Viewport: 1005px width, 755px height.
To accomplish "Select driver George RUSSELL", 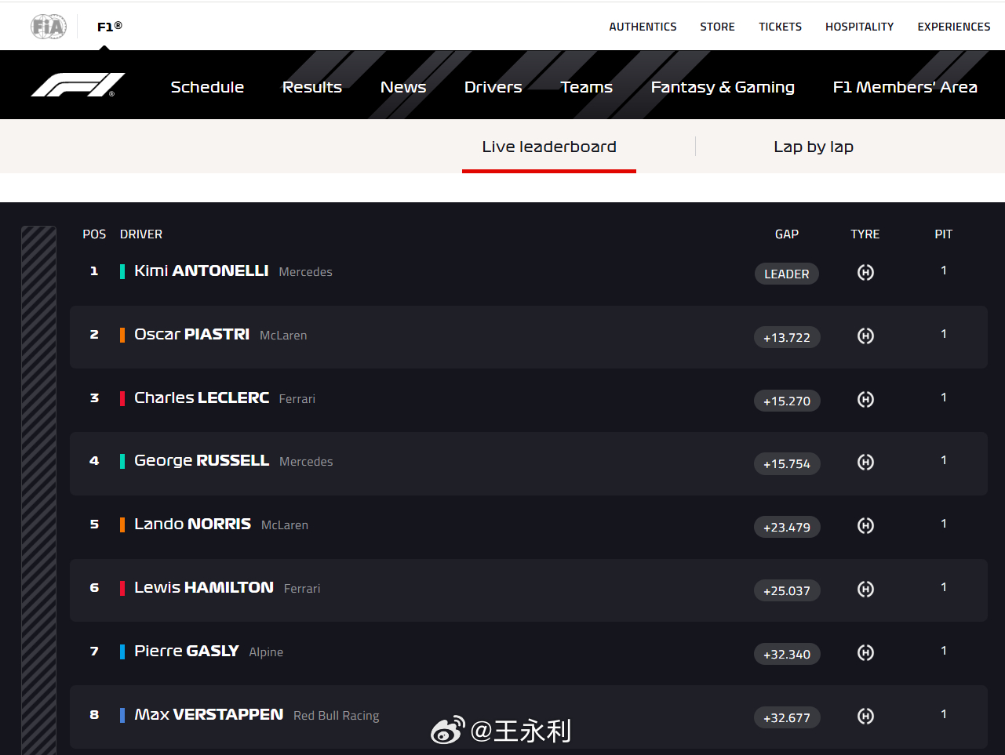I will [x=202, y=461].
